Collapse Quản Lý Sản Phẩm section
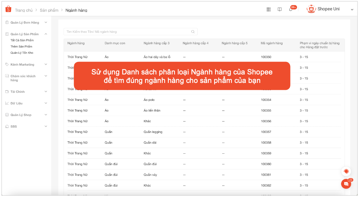 coord(46,34)
